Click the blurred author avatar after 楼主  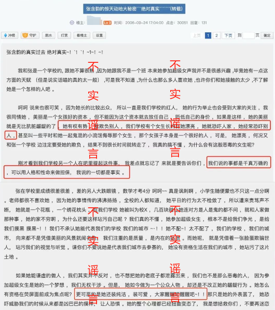coord(94,20)
